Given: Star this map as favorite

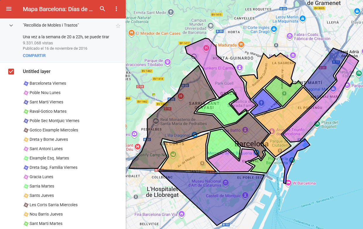Looking at the screenshot, I should coord(118,26).
